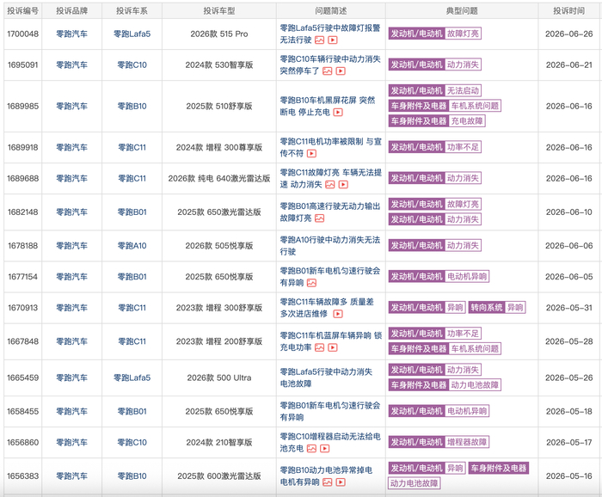View image icon in complaint 1689688 row
The height and width of the screenshot is (497, 602).
pos(329,185)
